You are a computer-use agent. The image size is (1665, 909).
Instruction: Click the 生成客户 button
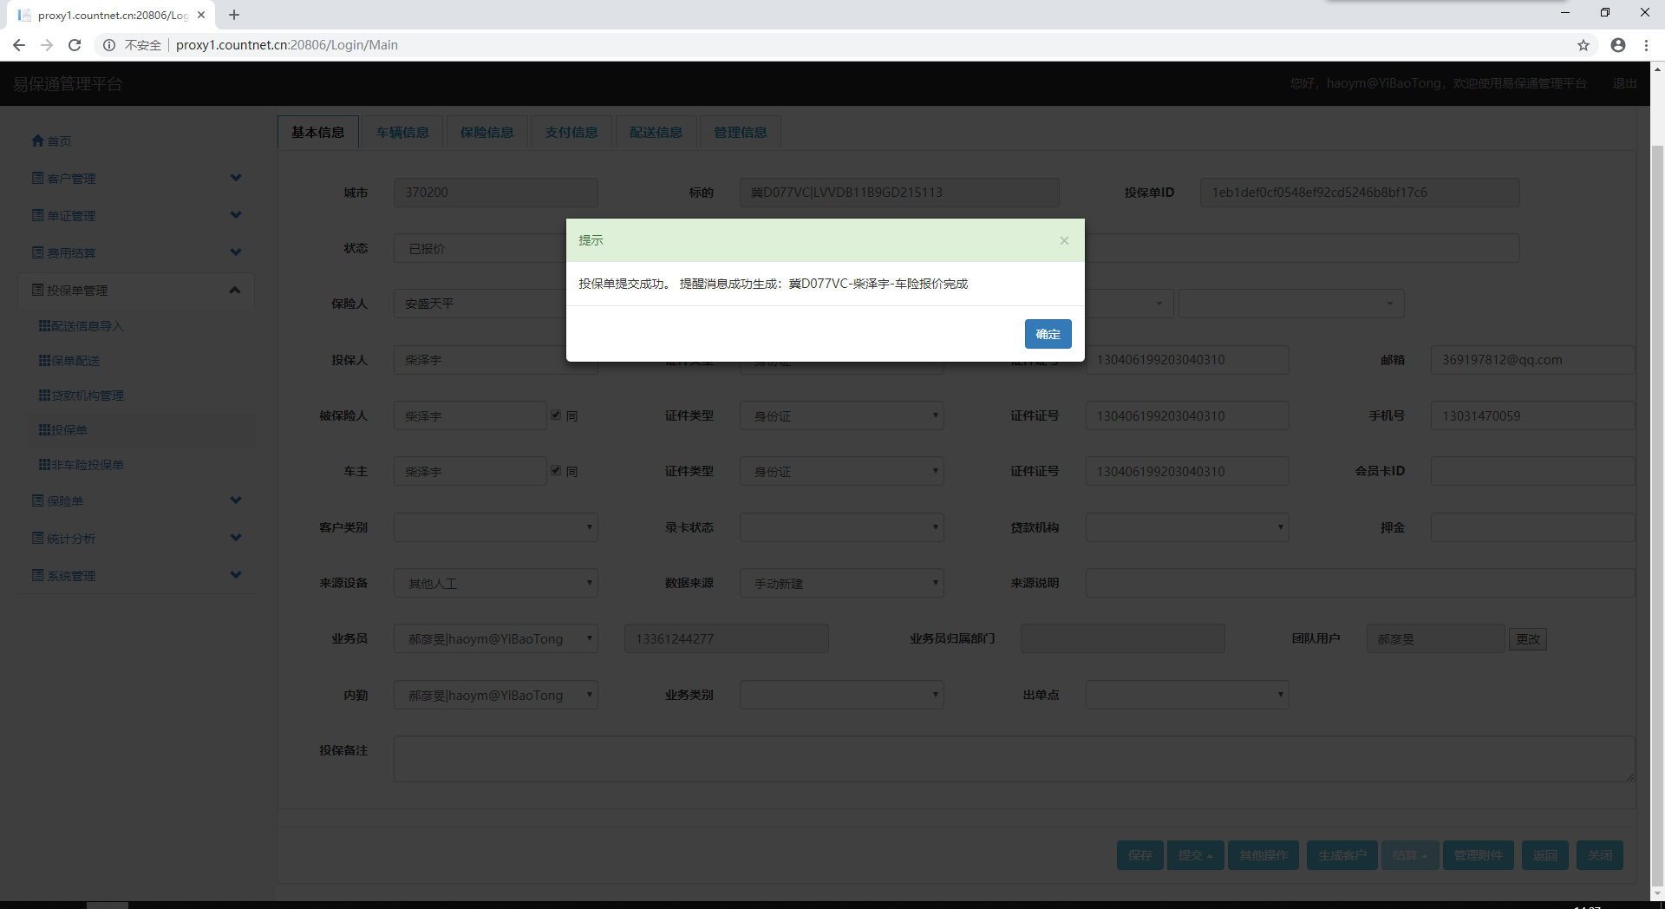1342,855
